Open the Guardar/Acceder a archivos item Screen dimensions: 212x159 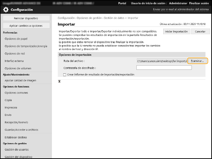[22, 129]
